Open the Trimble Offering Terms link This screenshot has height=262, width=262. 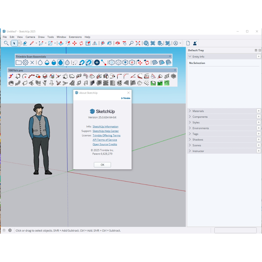106,136
